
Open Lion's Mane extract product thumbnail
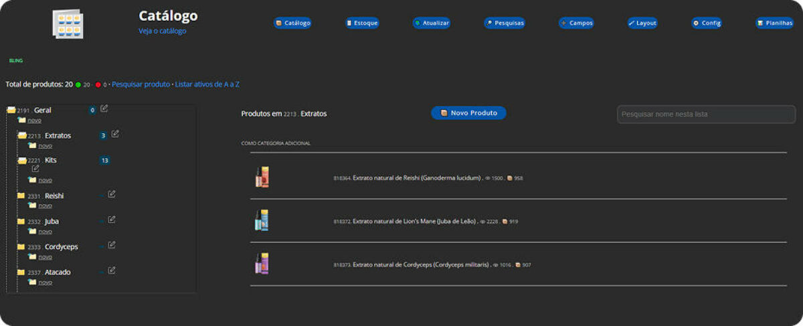tap(262, 220)
